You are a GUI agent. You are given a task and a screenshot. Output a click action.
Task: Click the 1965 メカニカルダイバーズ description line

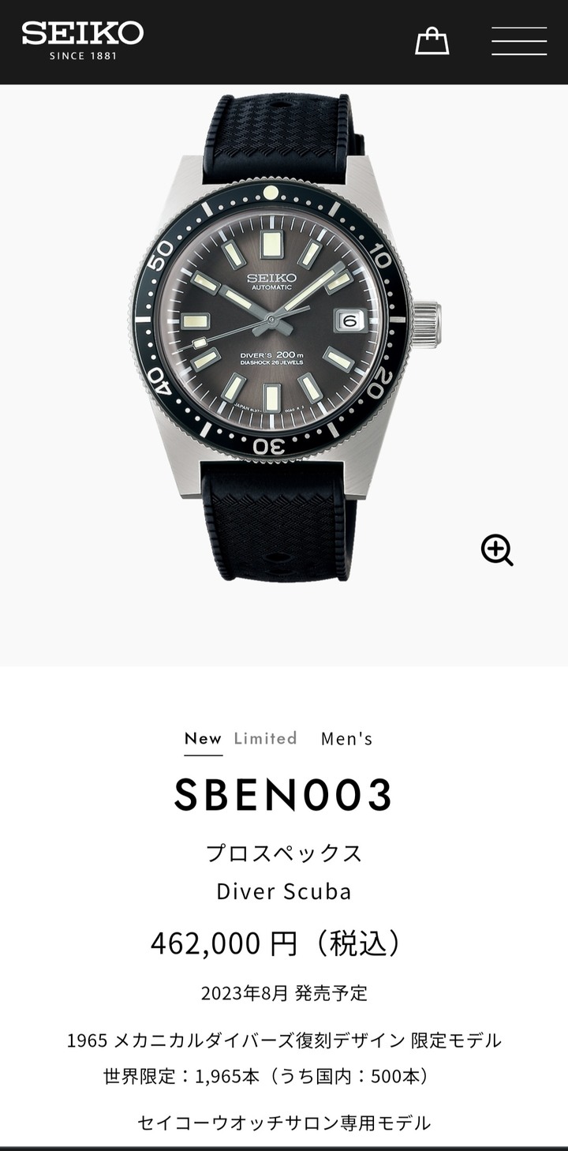coord(284,1040)
